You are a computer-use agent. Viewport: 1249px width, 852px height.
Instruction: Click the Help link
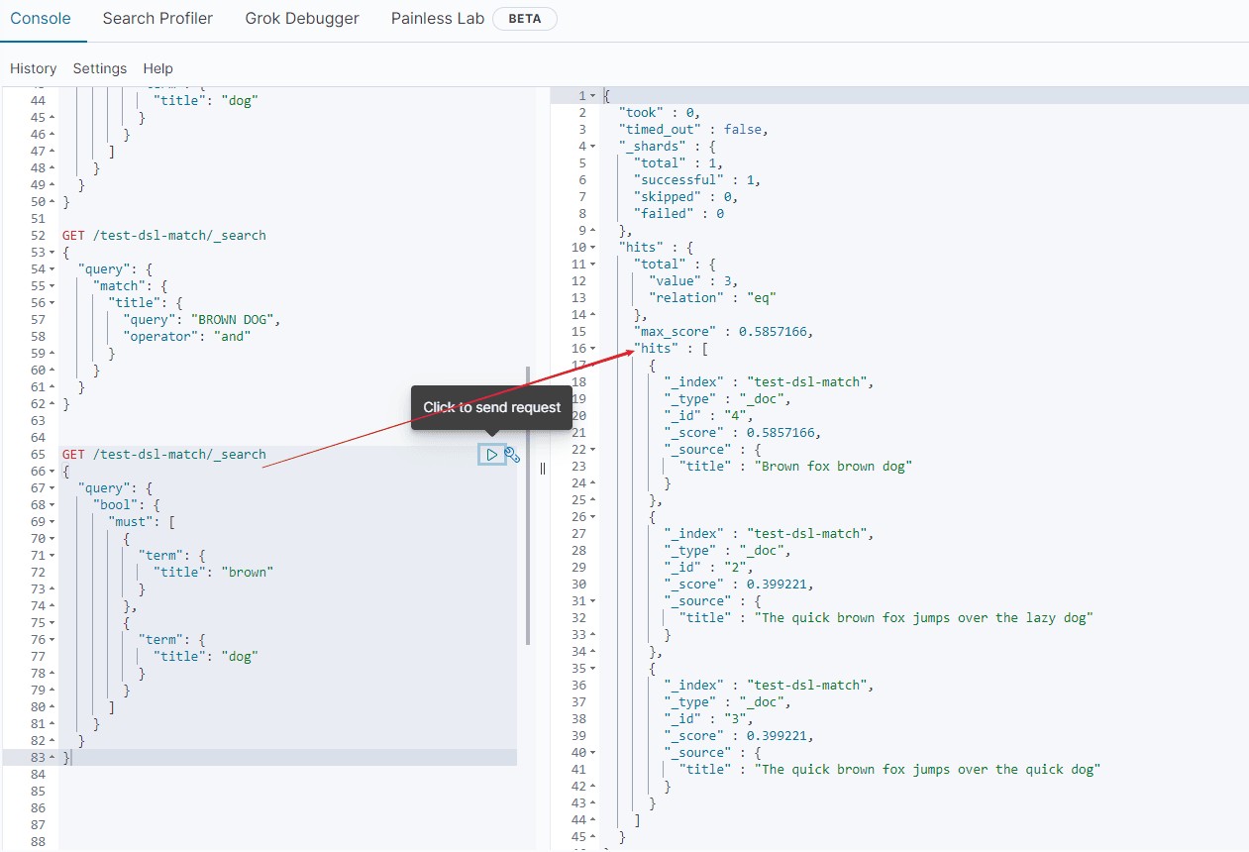(x=157, y=68)
